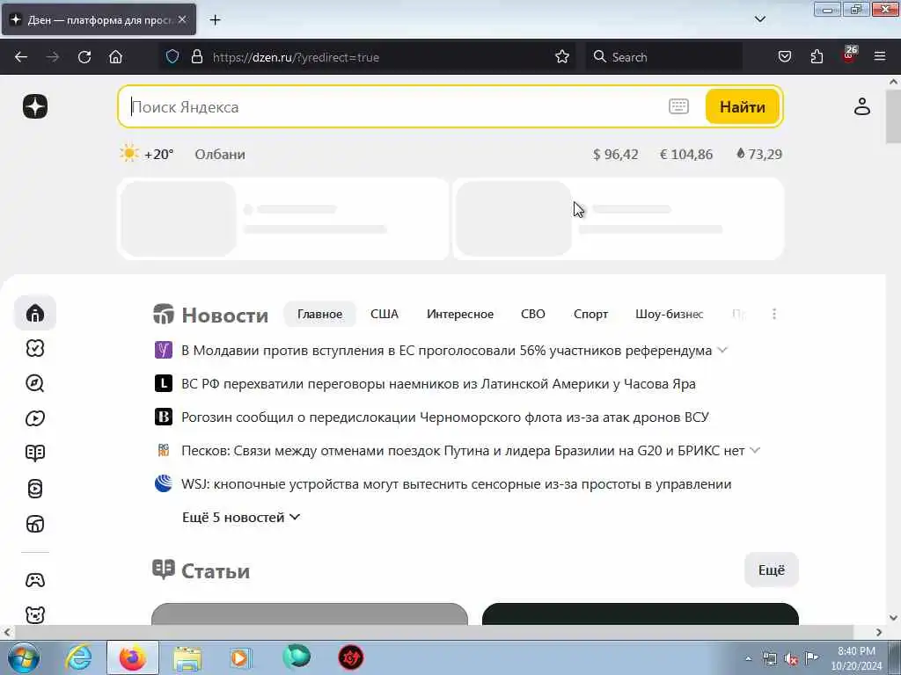Open the user profile icon
The image size is (901, 675).
click(861, 106)
